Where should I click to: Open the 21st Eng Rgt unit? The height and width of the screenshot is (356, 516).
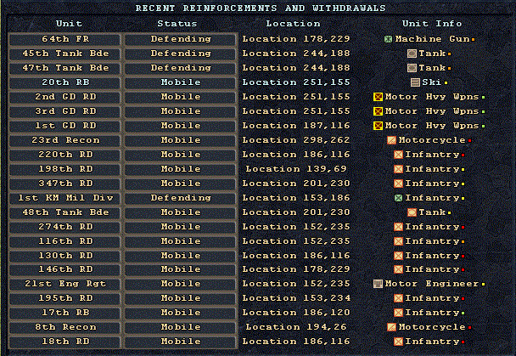(64, 284)
